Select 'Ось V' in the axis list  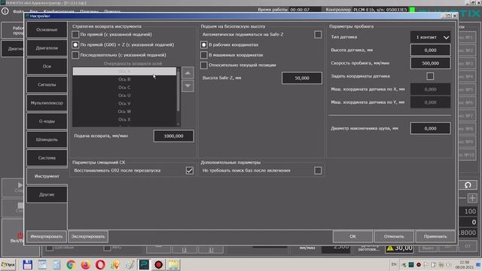click(124, 104)
